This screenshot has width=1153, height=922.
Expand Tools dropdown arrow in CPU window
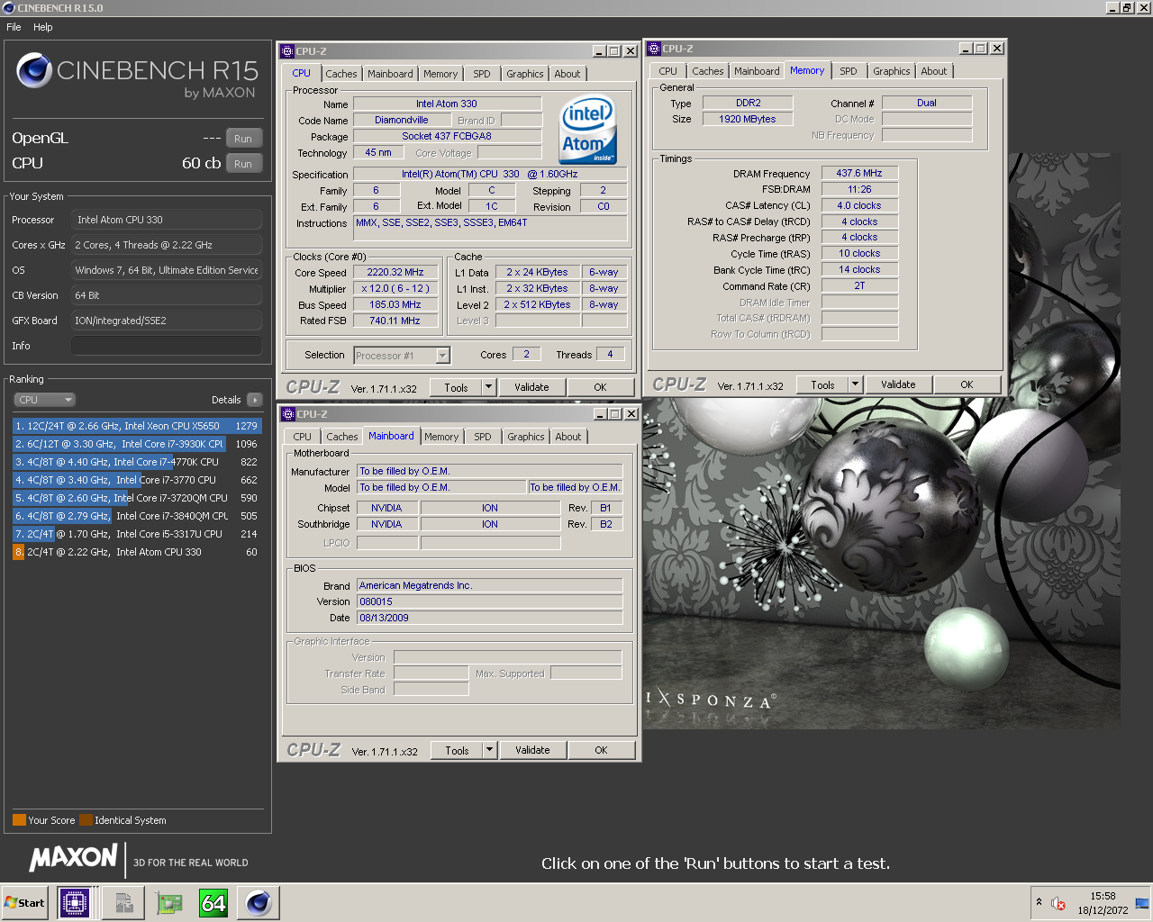(489, 387)
